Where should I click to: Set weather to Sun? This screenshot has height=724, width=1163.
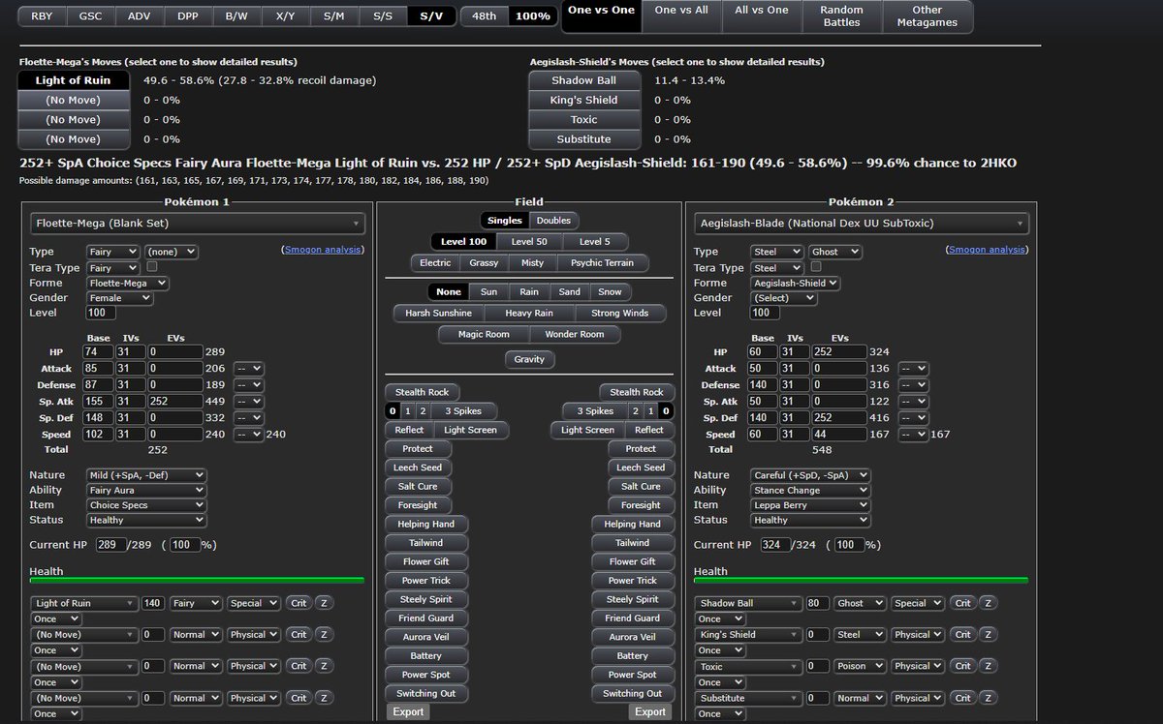[488, 291]
